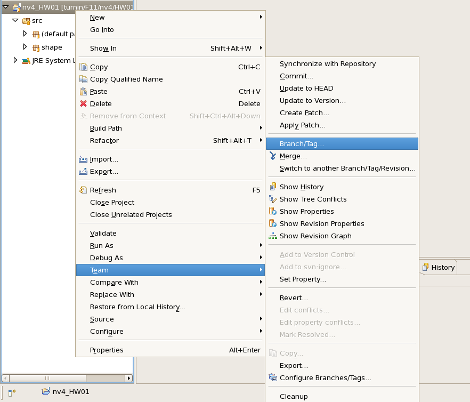Viewport: 470px width, 402px height.
Task: Expand the shape package node
Action: pyautogui.click(x=25, y=47)
